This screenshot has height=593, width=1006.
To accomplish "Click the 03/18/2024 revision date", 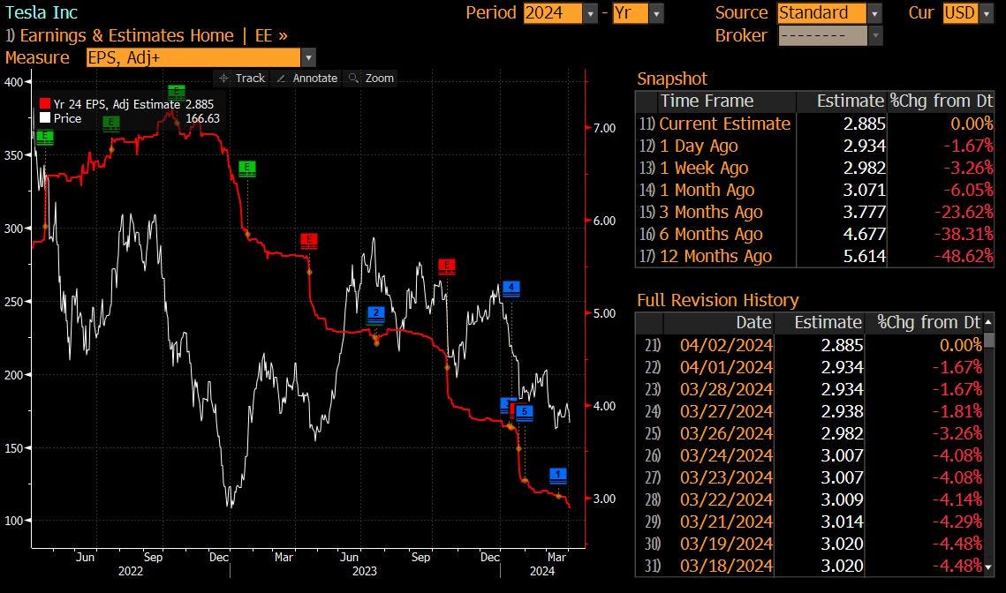I will point(726,566).
